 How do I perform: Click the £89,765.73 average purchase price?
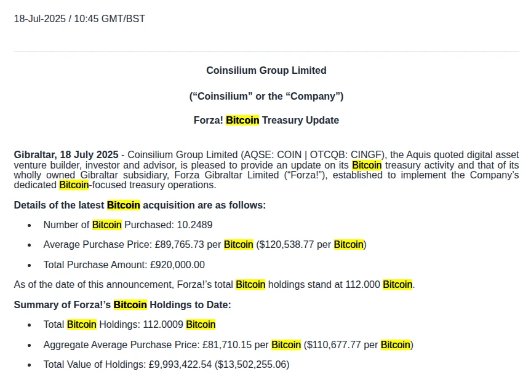[x=179, y=245]
